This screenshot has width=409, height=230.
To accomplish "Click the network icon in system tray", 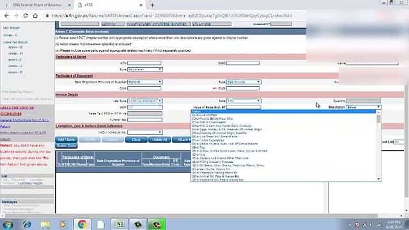I will pyautogui.click(x=379, y=224).
